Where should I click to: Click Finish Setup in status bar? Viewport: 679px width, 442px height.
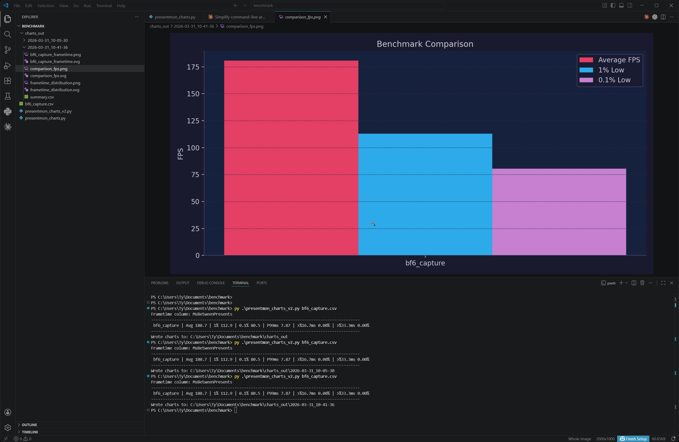633,439
